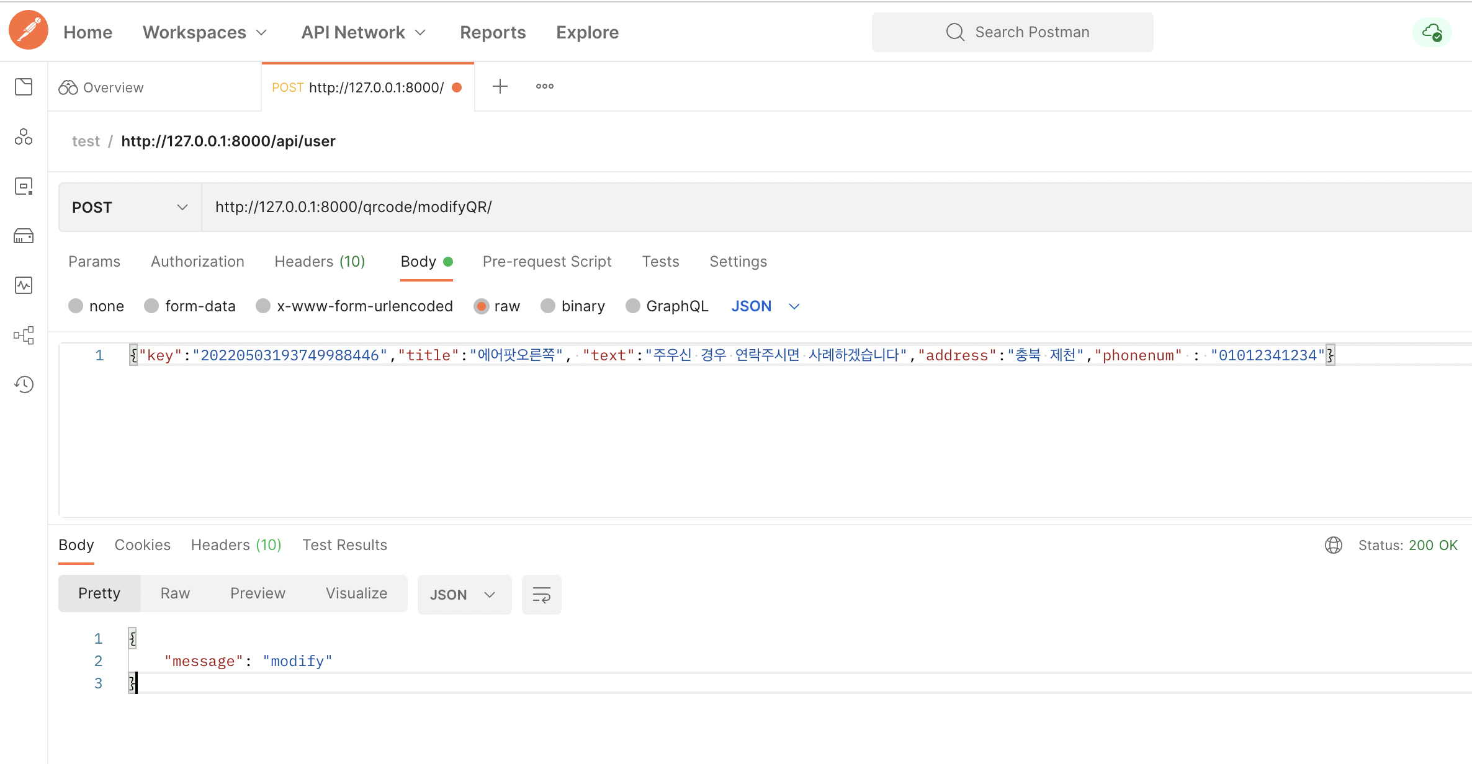Open a new tab with plus button
Image resolution: width=1472 pixels, height=764 pixels.
(x=500, y=87)
